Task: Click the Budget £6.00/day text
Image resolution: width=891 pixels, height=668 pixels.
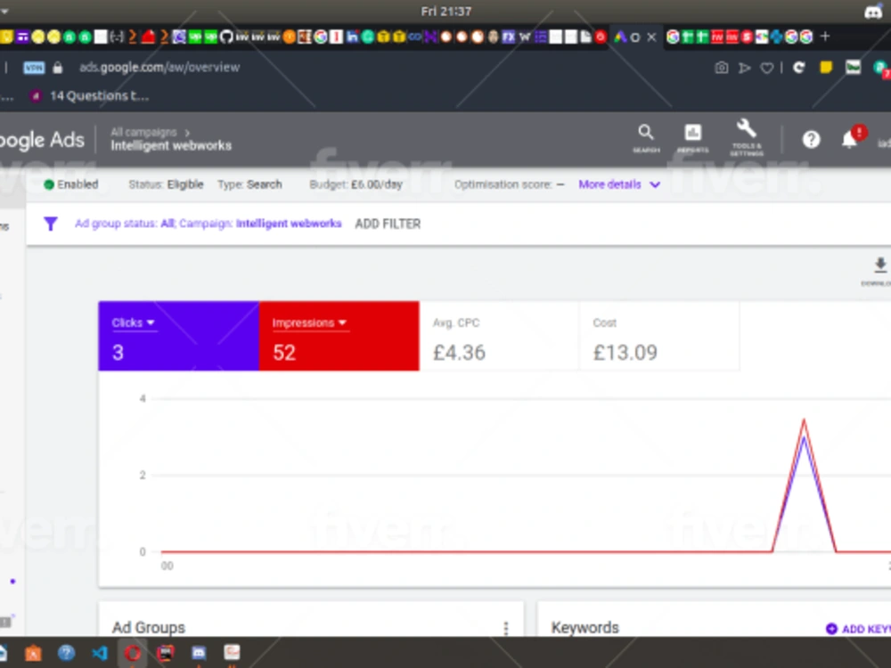Action: 356,184
